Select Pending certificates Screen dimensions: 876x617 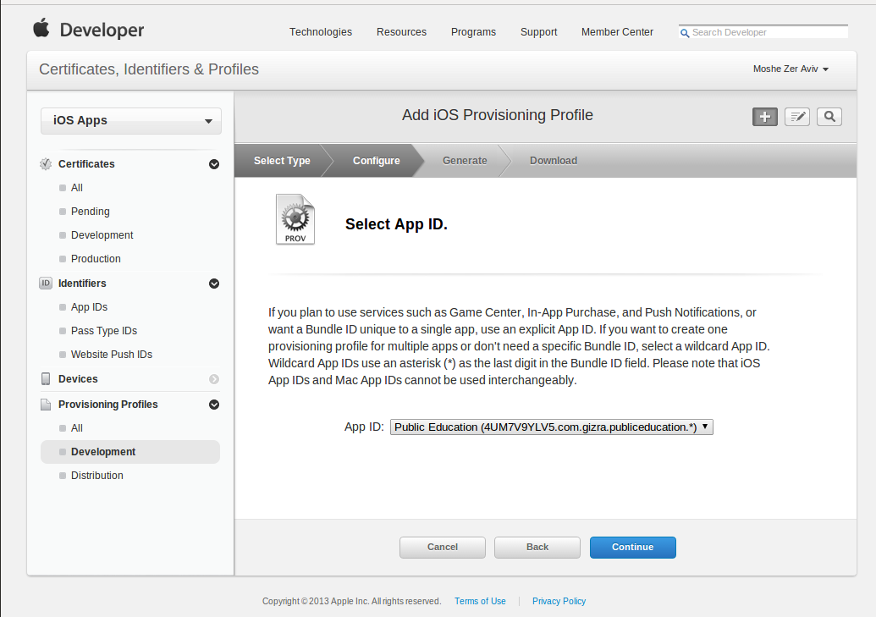(91, 212)
